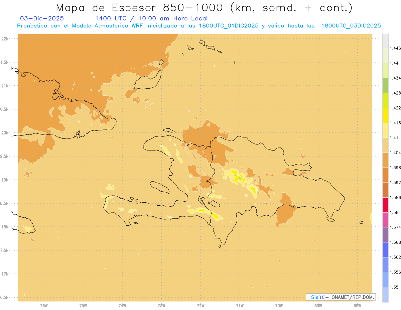The width and height of the screenshot is (401, 310).
Task: Click the legend value '1.41'
Action: pos(394,138)
